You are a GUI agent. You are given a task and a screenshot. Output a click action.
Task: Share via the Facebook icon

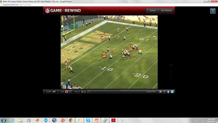pyautogui.click(x=168, y=92)
